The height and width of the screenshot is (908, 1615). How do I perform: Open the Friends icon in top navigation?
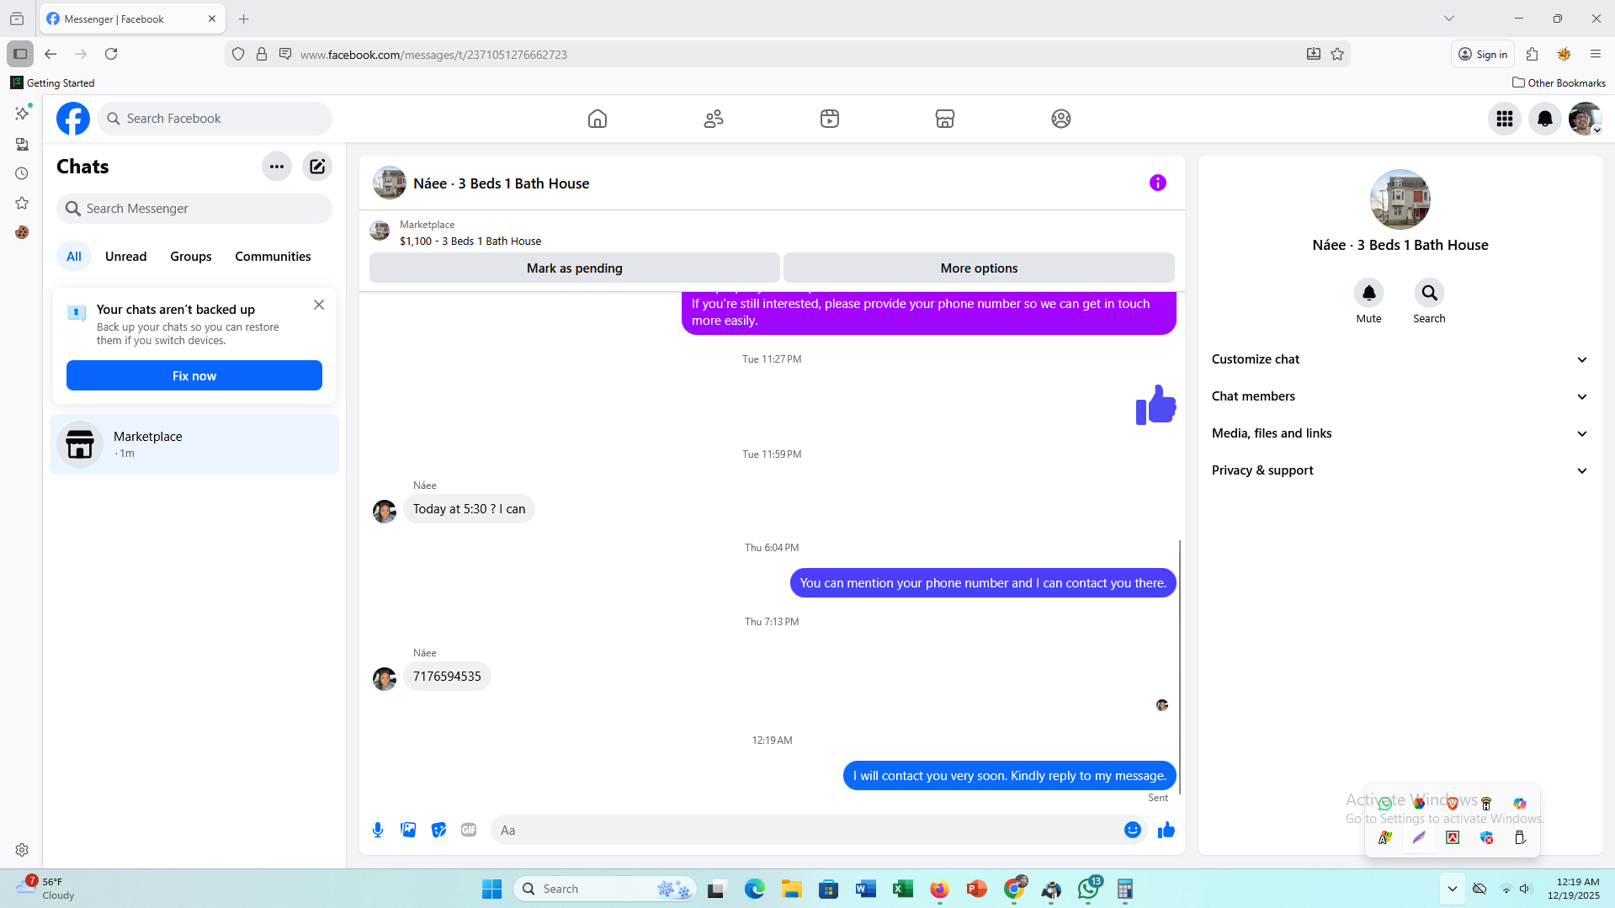point(714,119)
